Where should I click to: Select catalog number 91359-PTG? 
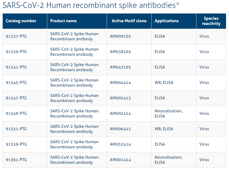tap(16, 144)
